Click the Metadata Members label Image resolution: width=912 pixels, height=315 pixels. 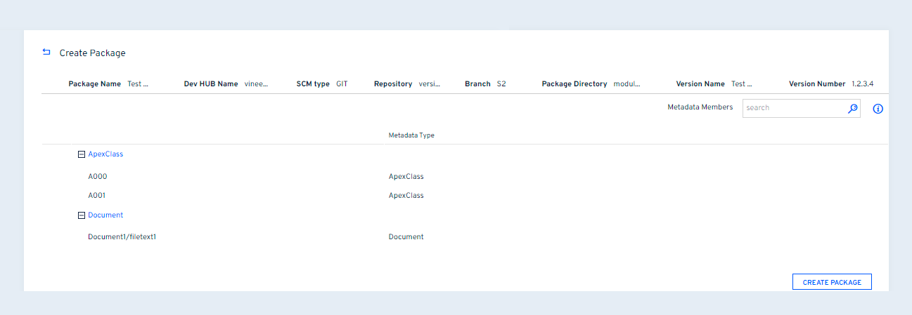point(700,107)
